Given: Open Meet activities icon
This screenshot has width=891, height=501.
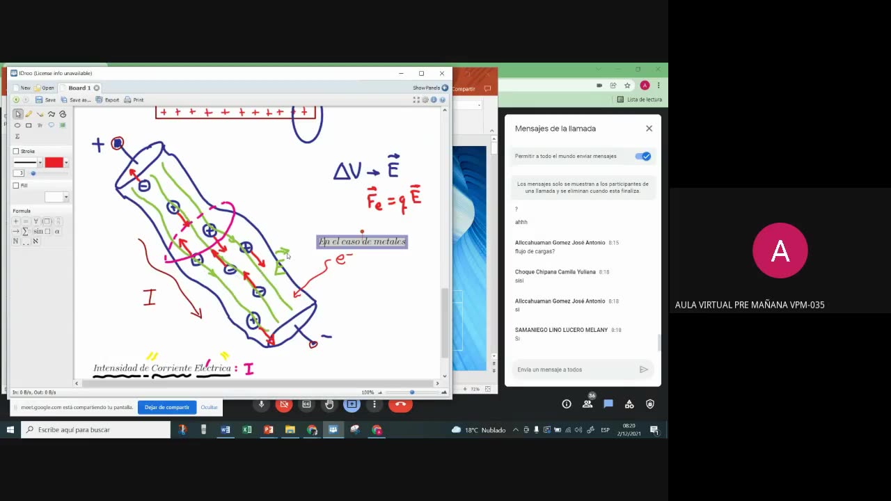Looking at the screenshot, I should click(629, 404).
